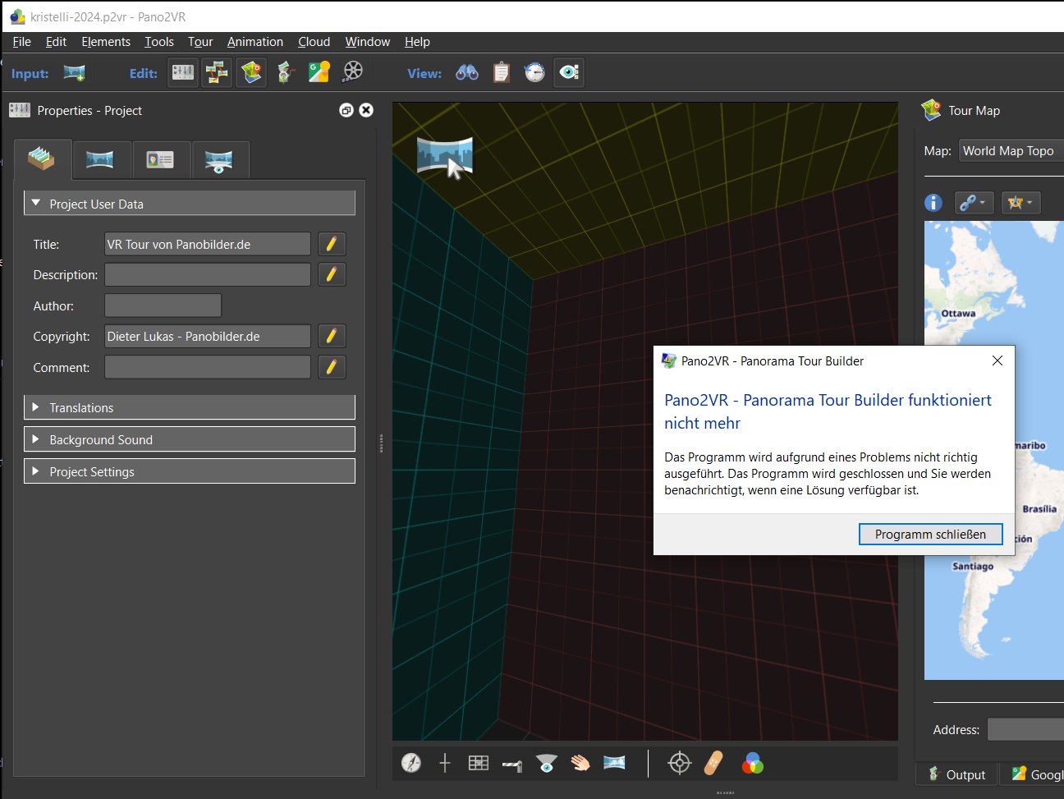Select the hand drag mode icon

580,764
